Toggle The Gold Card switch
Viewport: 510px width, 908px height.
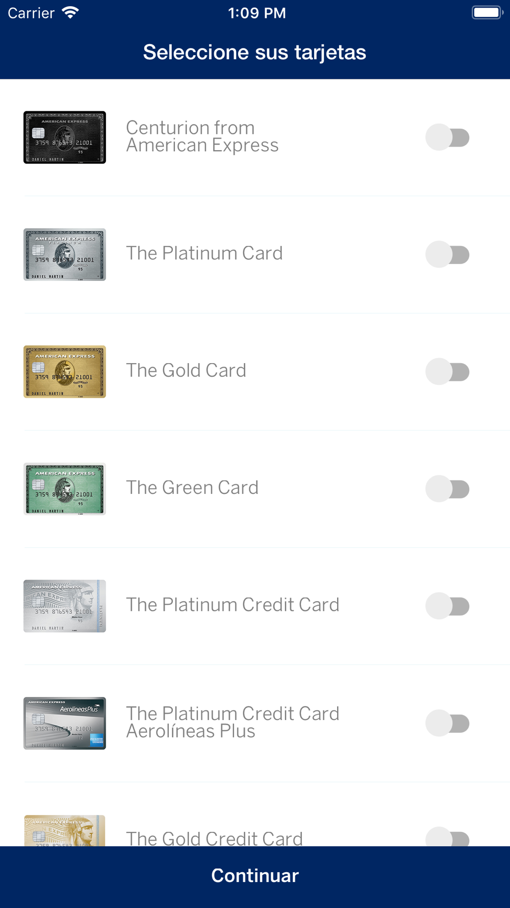point(448,372)
